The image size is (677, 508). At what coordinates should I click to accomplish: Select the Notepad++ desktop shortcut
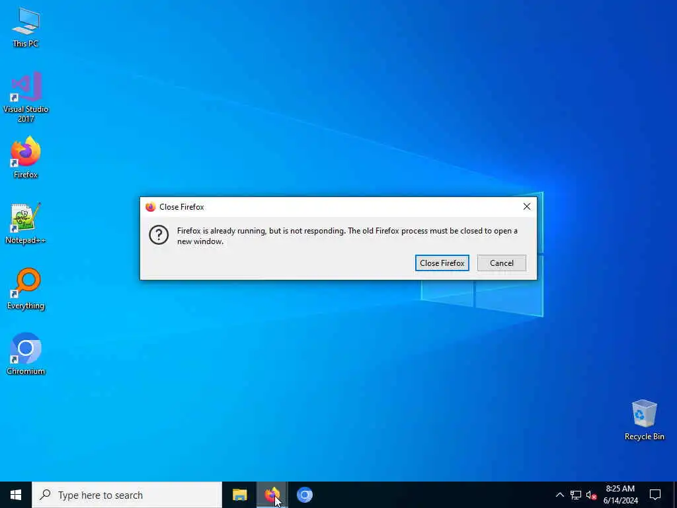[x=26, y=224]
